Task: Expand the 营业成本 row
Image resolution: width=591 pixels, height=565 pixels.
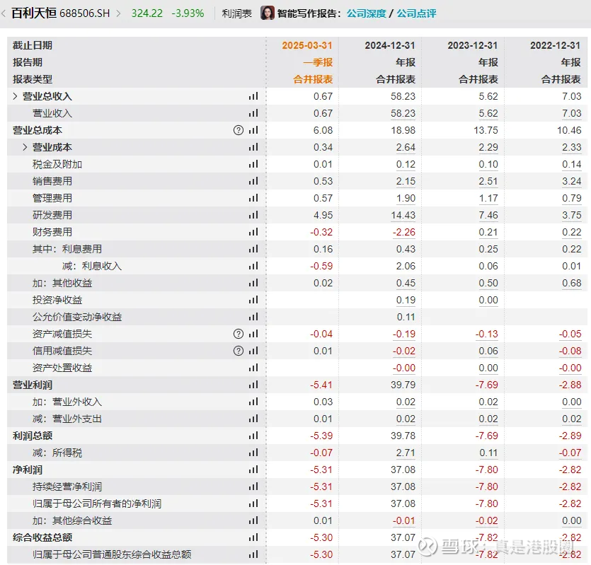Action: click(25, 147)
